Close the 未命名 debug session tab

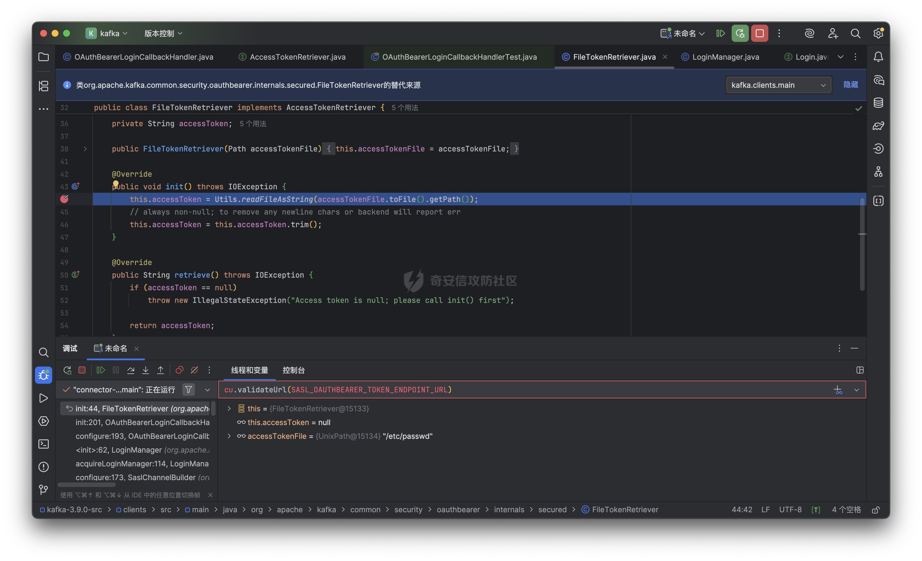(136, 348)
